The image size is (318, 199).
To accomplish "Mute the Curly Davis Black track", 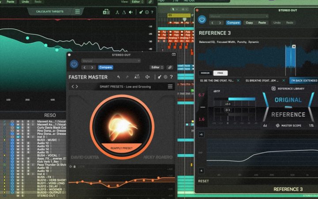I will point(18,127).
